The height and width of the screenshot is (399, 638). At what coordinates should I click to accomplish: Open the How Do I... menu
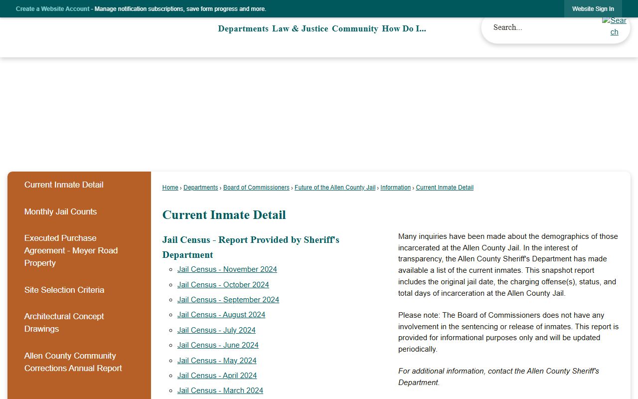(x=404, y=28)
